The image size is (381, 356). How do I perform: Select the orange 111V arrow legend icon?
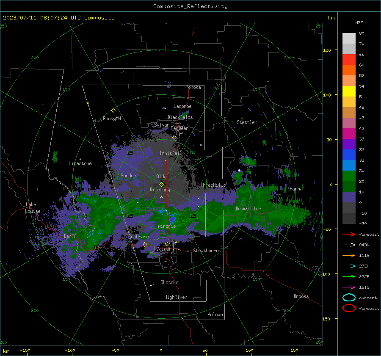[349, 255]
